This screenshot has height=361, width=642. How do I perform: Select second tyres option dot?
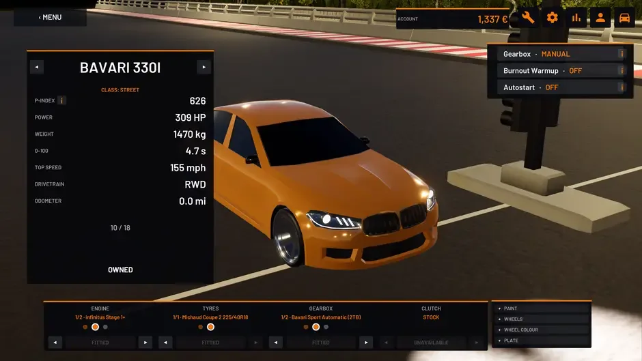coord(211,327)
